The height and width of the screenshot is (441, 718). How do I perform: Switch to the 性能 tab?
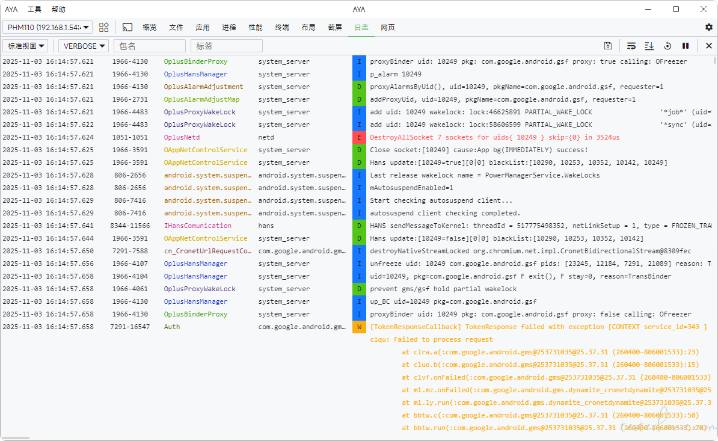click(255, 27)
